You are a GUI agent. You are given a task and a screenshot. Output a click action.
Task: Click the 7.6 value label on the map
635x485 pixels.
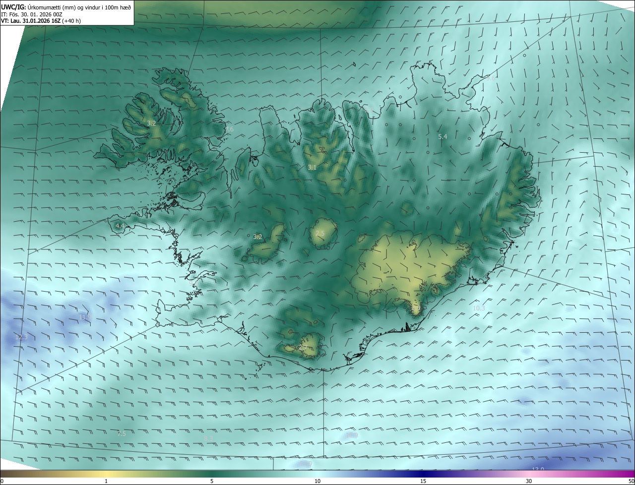pos(229,129)
